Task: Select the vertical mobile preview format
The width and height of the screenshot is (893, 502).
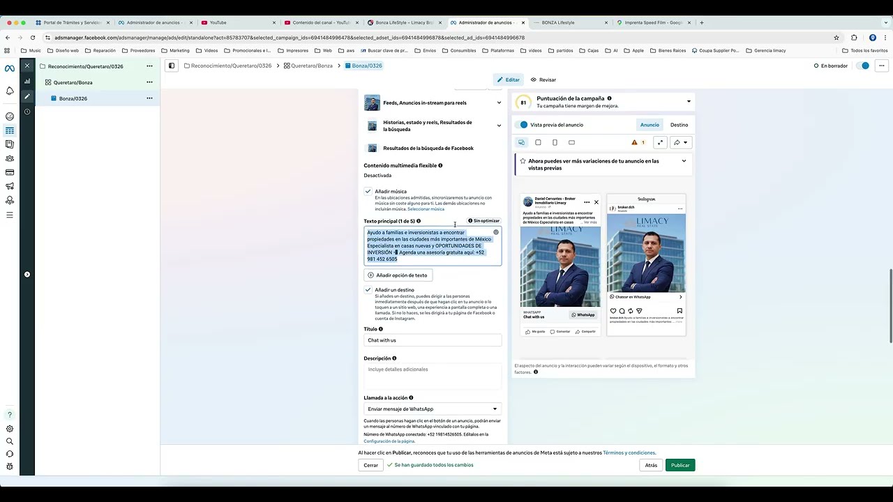Action: [x=555, y=142]
